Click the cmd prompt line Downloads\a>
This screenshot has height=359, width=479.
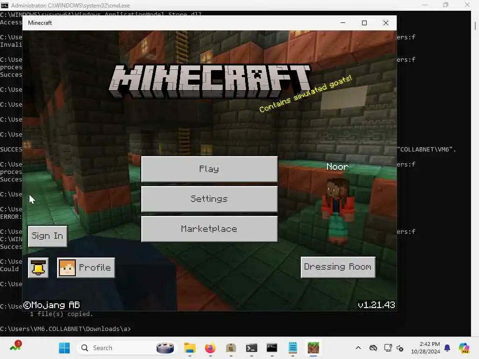(65, 329)
